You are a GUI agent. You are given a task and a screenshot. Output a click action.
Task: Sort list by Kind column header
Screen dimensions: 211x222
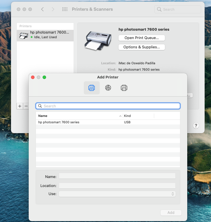pos(138,116)
